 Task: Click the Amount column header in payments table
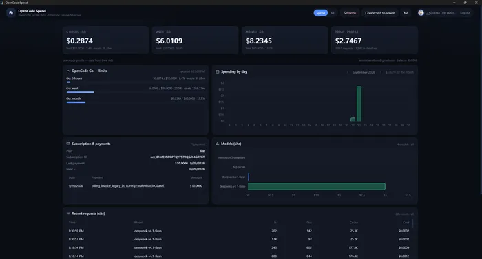pos(197,178)
